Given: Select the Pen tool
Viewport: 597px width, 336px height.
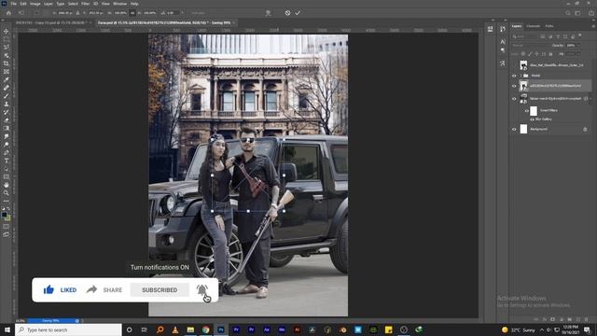Looking at the screenshot, I should point(7,153).
